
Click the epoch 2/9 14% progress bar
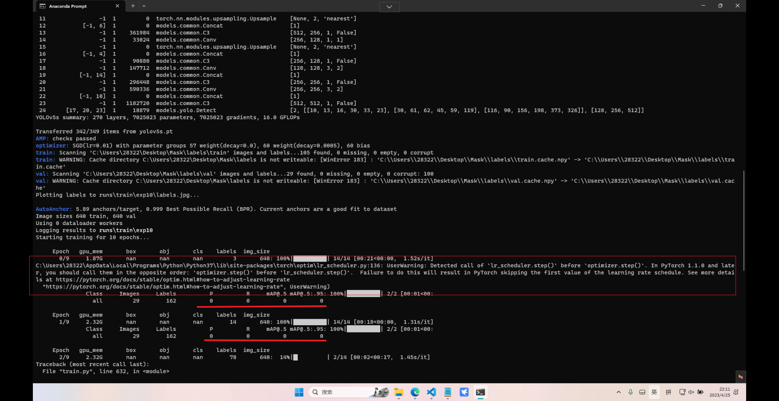(x=310, y=358)
